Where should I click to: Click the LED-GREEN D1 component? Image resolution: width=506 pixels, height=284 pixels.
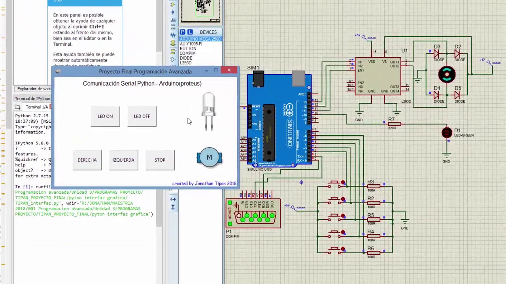447,133
